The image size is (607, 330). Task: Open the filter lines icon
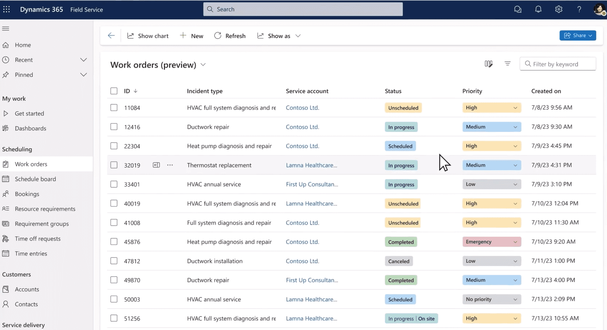507,64
